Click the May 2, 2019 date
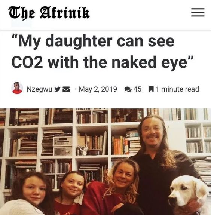Image resolution: width=211 pixels, height=215 pixels. click(98, 89)
